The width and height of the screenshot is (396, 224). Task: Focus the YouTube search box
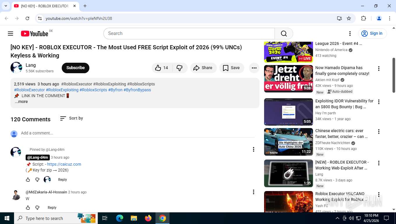(x=189, y=34)
